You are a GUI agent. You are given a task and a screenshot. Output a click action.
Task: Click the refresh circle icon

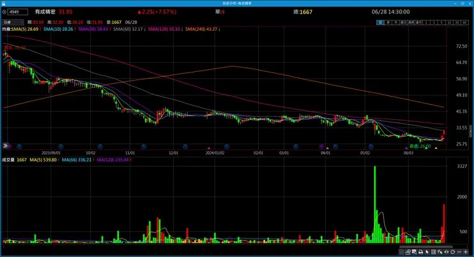pos(452,252)
